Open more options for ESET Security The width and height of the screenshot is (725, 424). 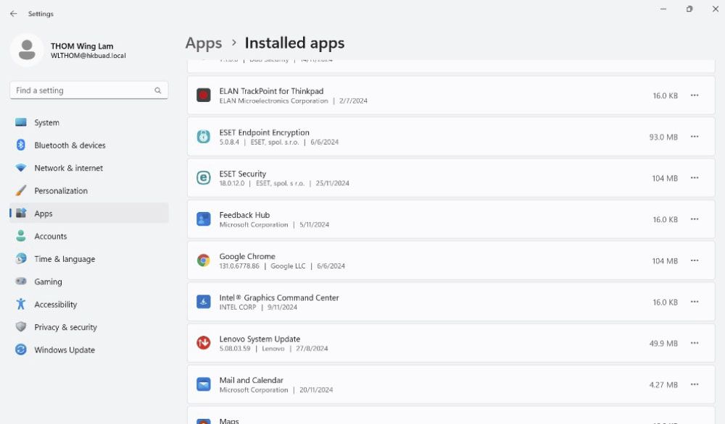pos(695,178)
